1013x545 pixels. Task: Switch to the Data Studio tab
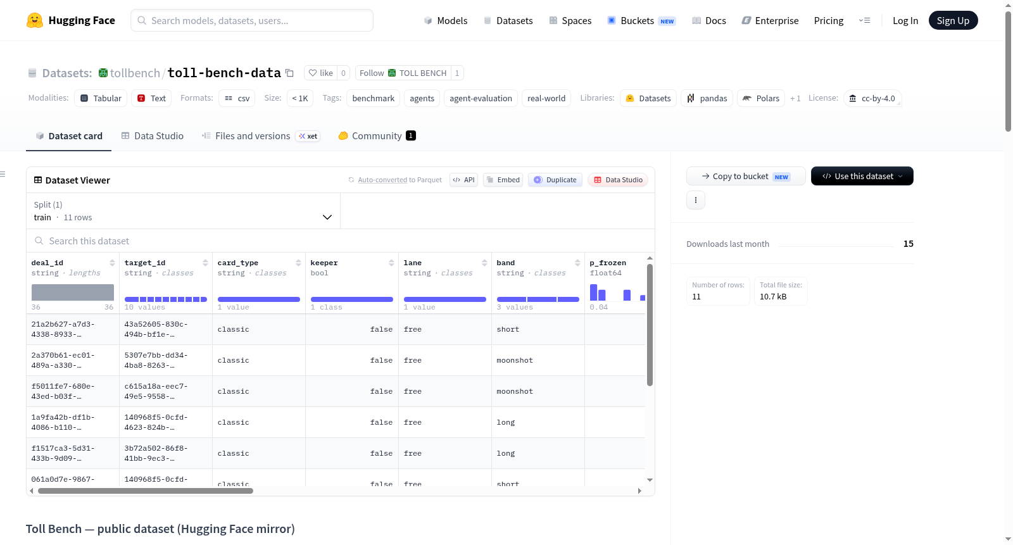[153, 136]
